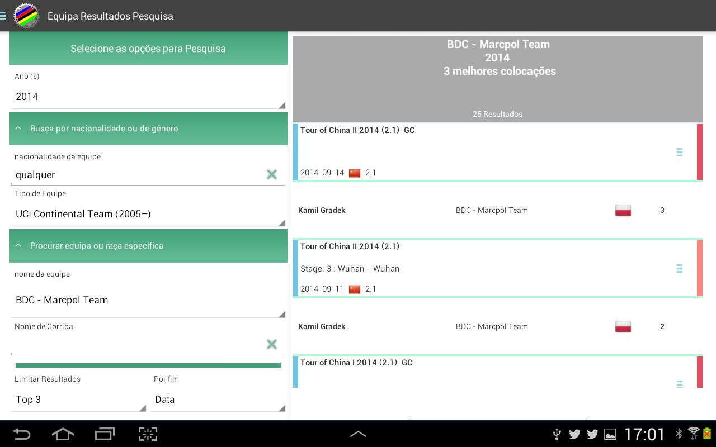Open recent apps switcher
716x447 pixels.
point(105,434)
